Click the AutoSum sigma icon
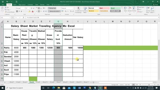 tap(138, 7)
